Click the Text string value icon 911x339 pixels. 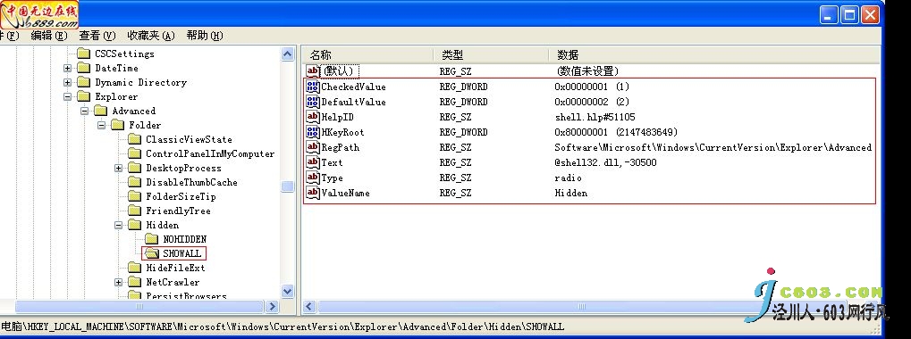click(313, 162)
